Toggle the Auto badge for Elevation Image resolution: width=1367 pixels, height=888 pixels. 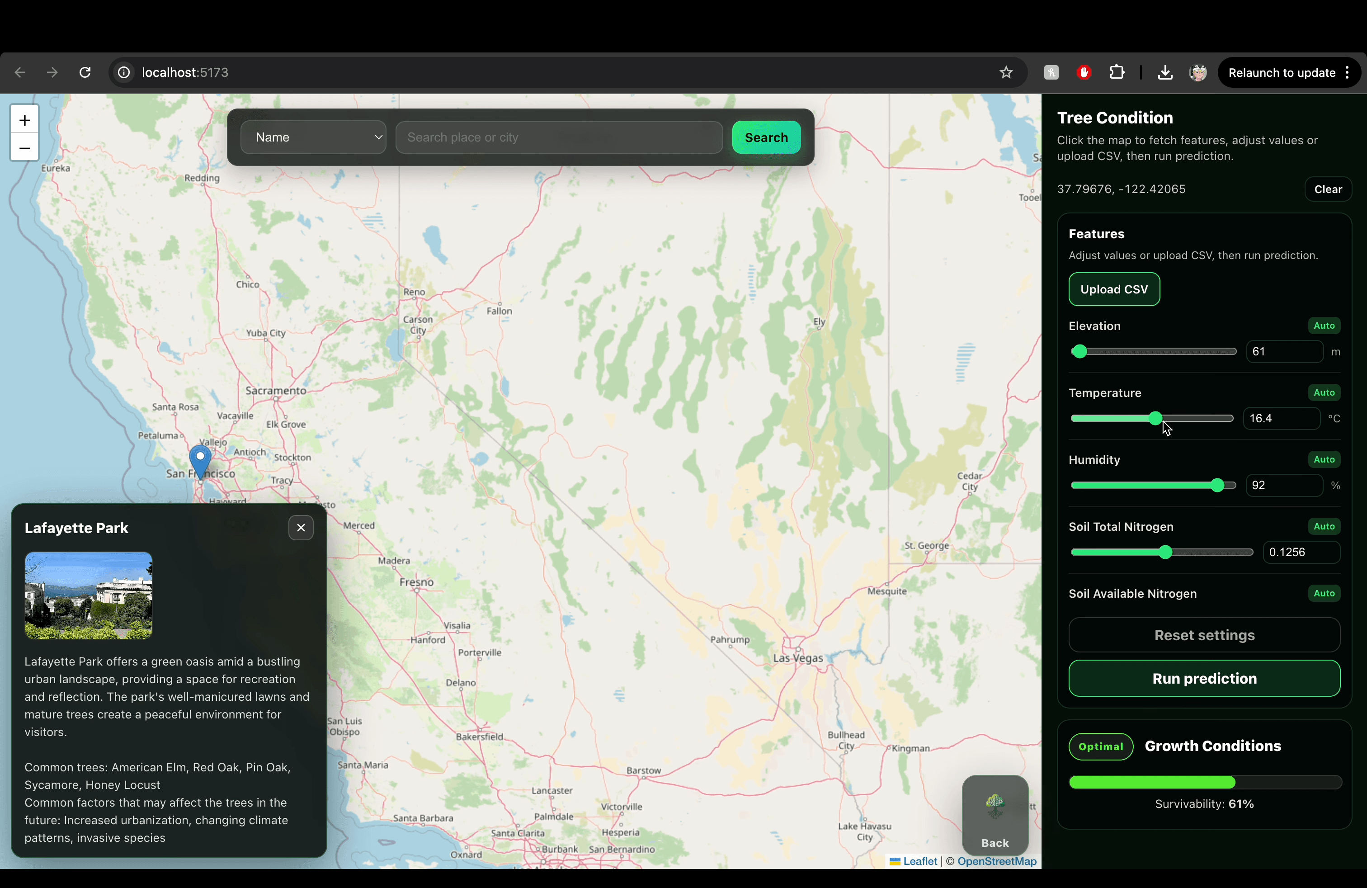pos(1324,326)
